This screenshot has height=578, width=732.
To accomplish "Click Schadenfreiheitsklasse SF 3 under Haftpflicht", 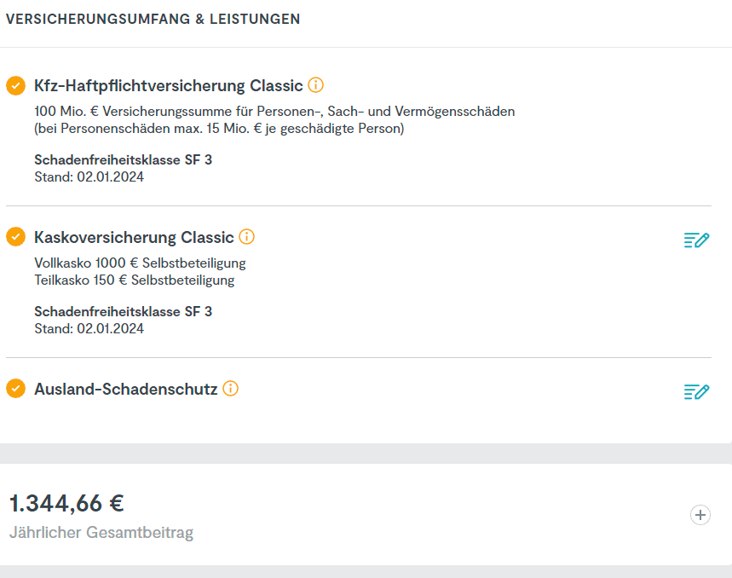I will 124,159.
